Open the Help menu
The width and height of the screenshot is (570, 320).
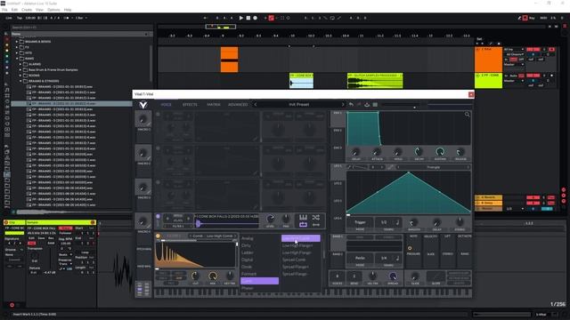click(68, 10)
